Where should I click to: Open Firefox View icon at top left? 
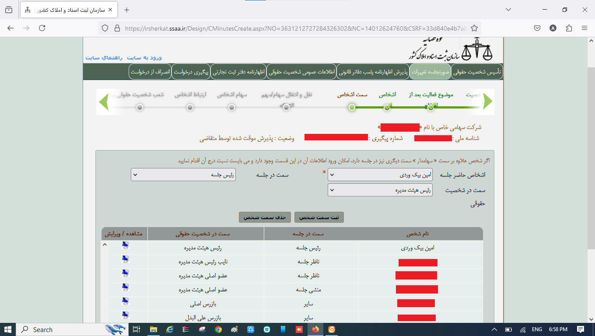pyautogui.click(x=9, y=10)
